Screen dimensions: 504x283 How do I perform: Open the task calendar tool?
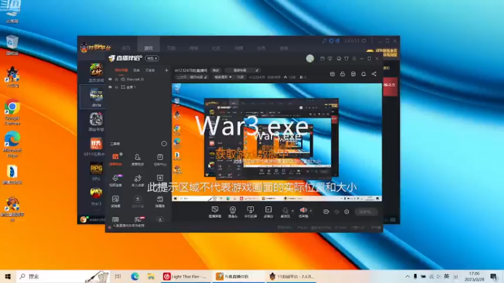(x=160, y=159)
